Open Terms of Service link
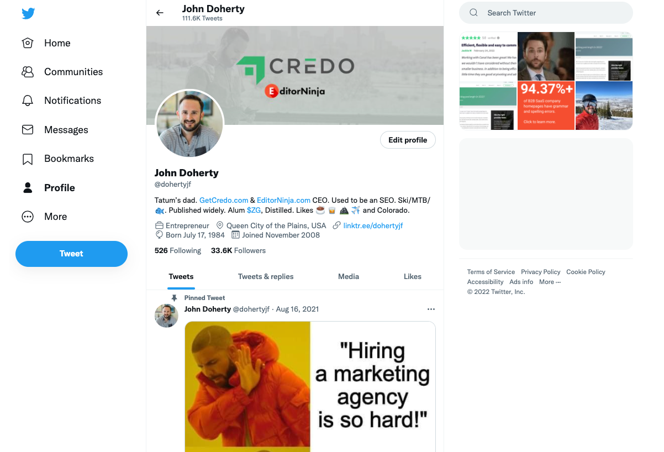Image resolution: width=664 pixels, height=452 pixels. (491, 272)
